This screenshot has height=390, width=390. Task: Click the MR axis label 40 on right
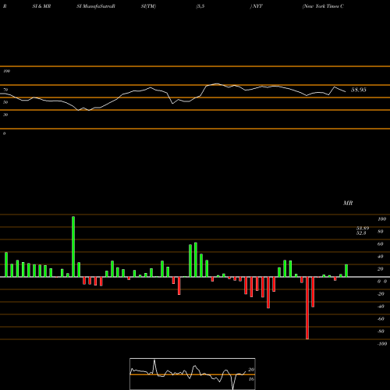(381, 257)
